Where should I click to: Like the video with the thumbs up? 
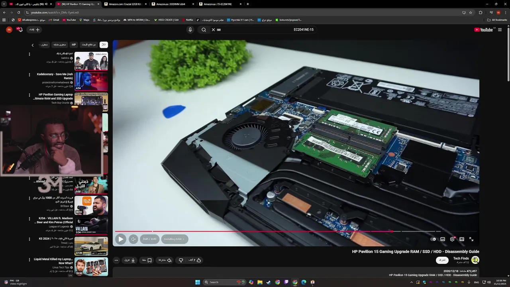195,260
